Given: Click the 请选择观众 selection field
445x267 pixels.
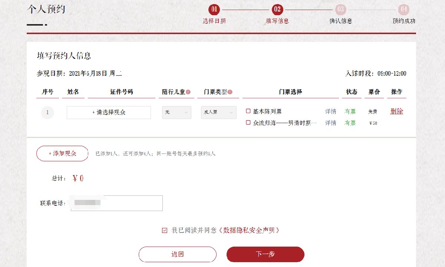Looking at the screenshot, I should point(109,112).
